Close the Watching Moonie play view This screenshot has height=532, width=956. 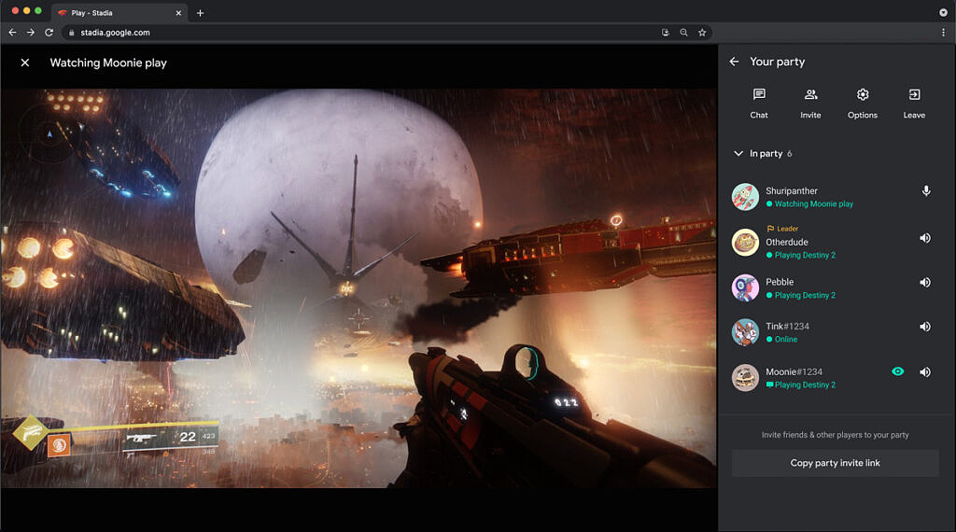coord(25,63)
